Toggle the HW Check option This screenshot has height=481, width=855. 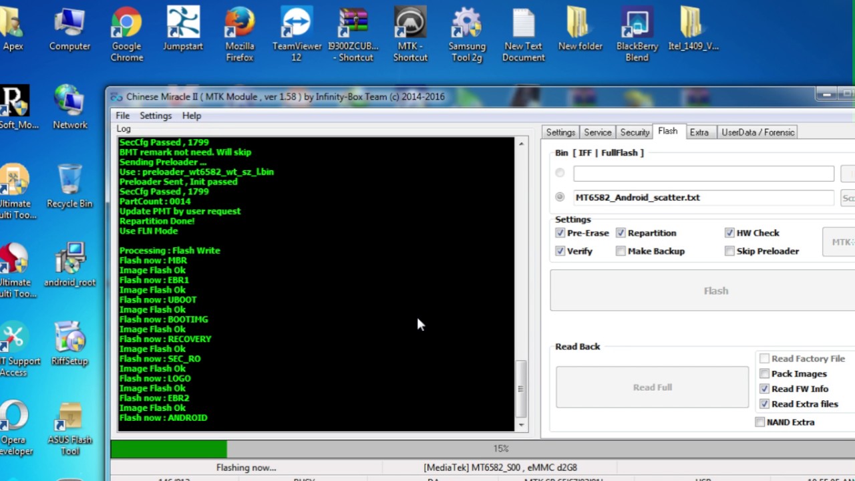pyautogui.click(x=729, y=233)
